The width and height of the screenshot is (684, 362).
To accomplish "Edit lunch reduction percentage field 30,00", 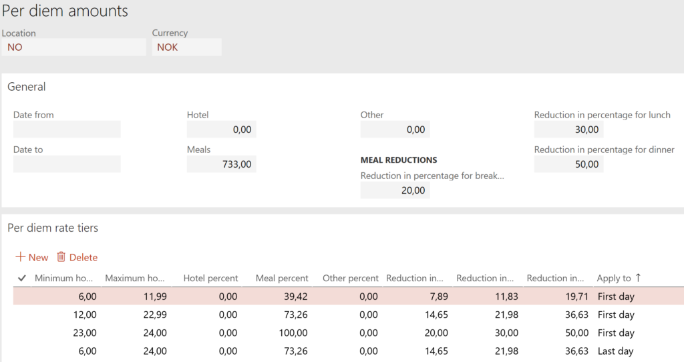I will coord(569,130).
